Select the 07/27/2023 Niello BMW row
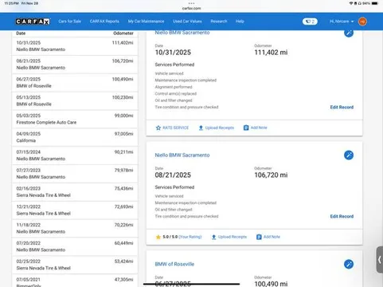 point(75,174)
